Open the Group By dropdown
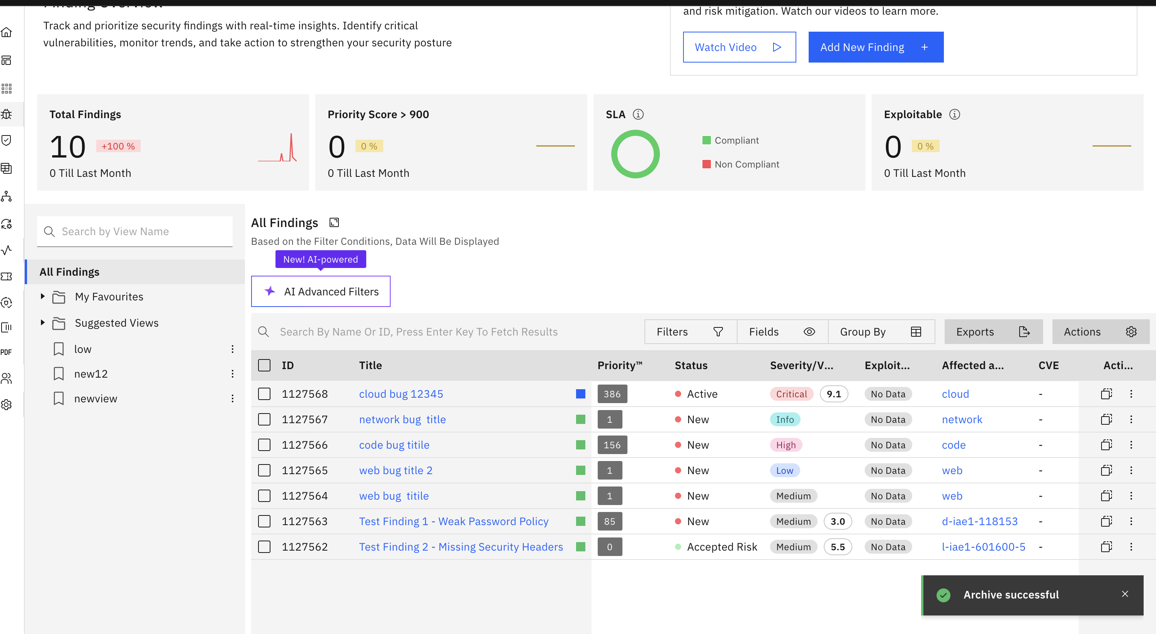1156x634 pixels. click(881, 332)
